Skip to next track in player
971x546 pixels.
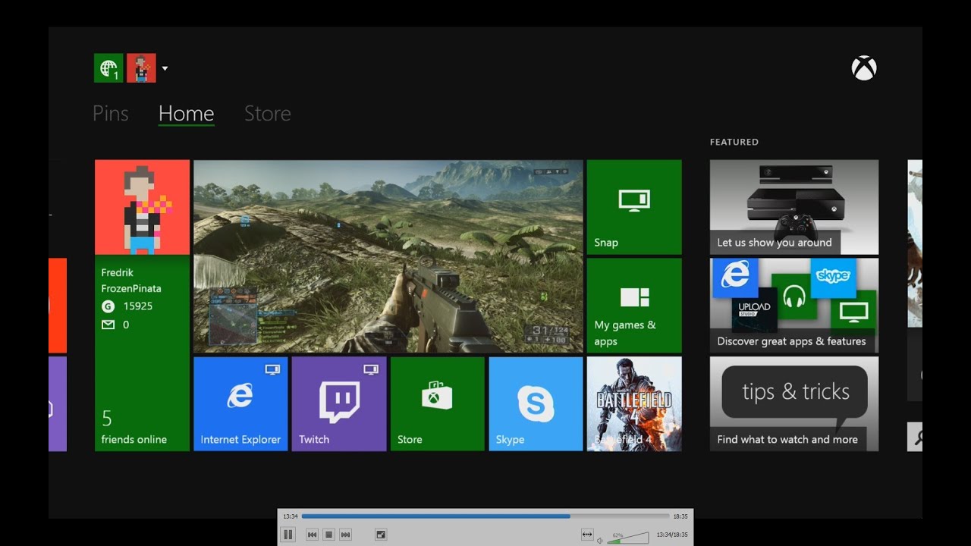click(x=345, y=535)
